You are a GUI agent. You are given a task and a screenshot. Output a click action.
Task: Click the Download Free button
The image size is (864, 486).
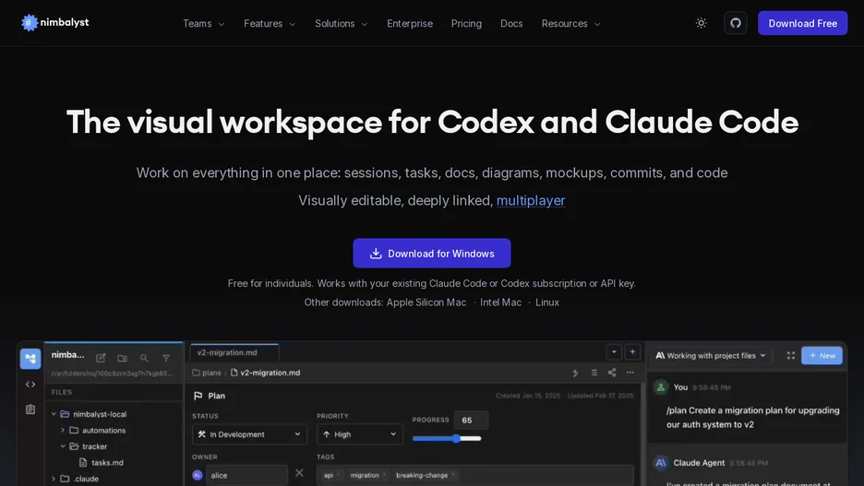click(802, 23)
